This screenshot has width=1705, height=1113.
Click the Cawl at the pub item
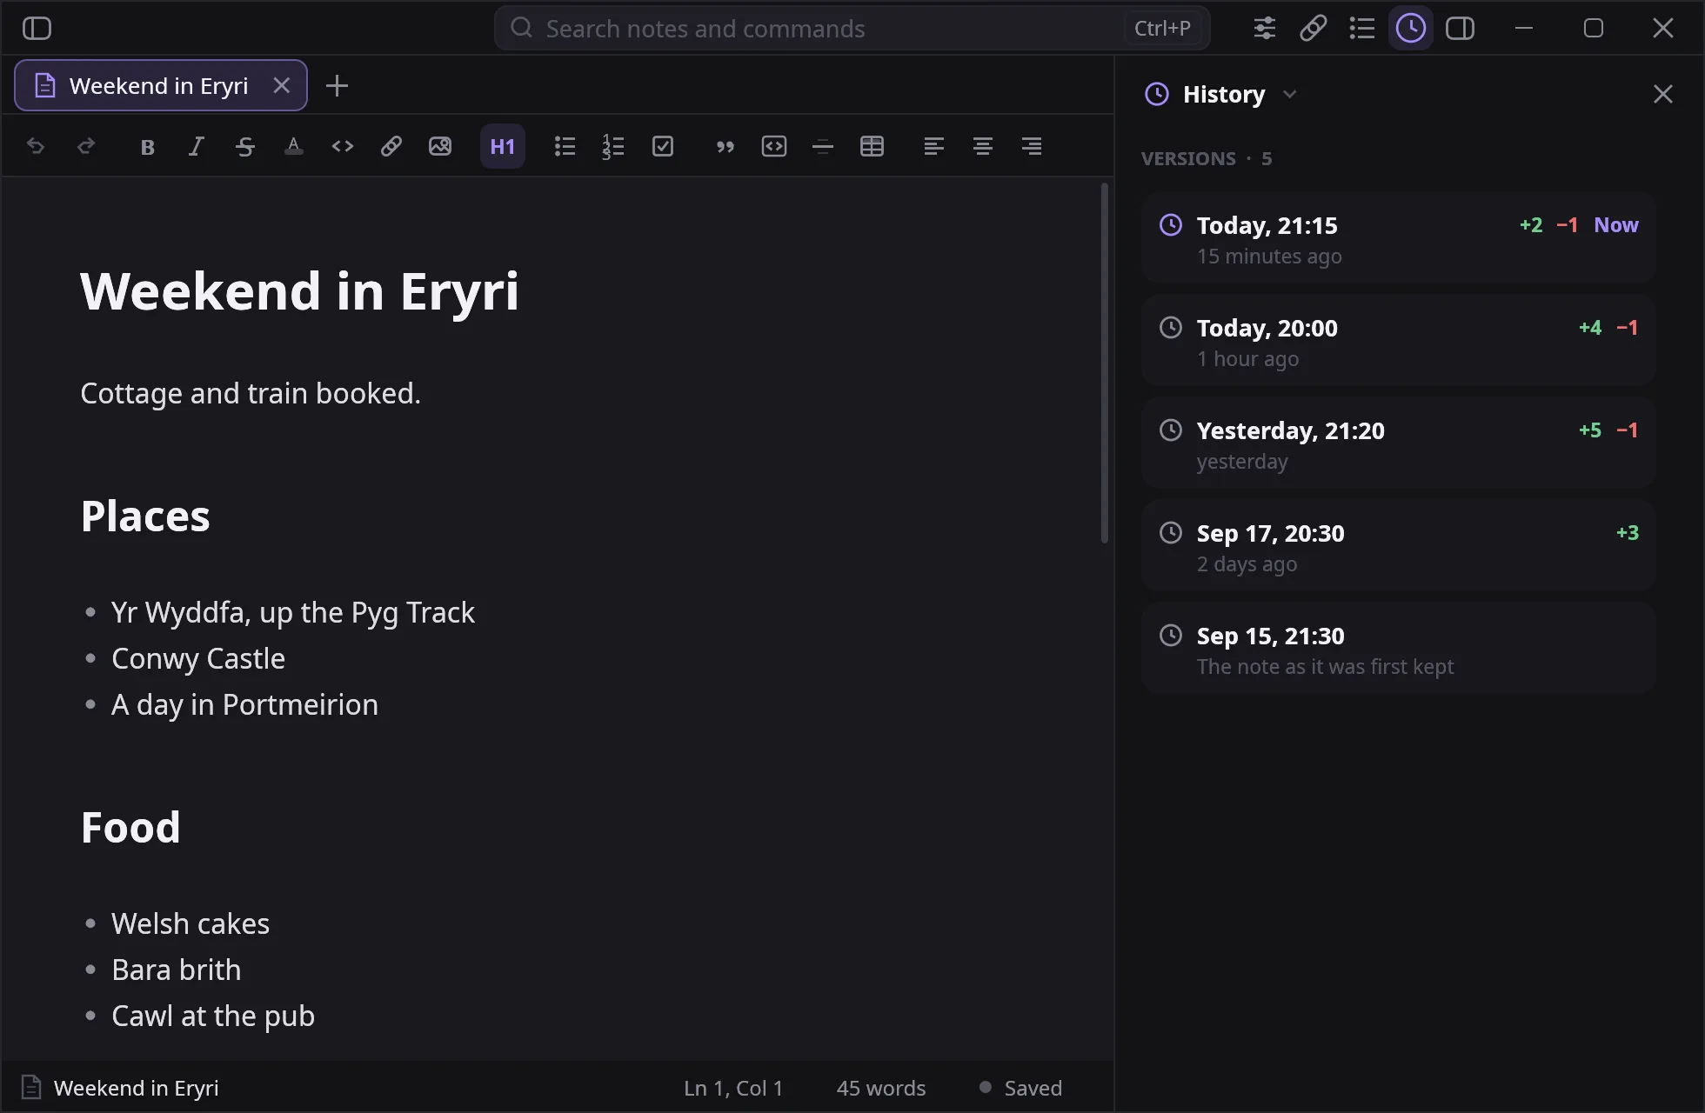click(213, 1016)
